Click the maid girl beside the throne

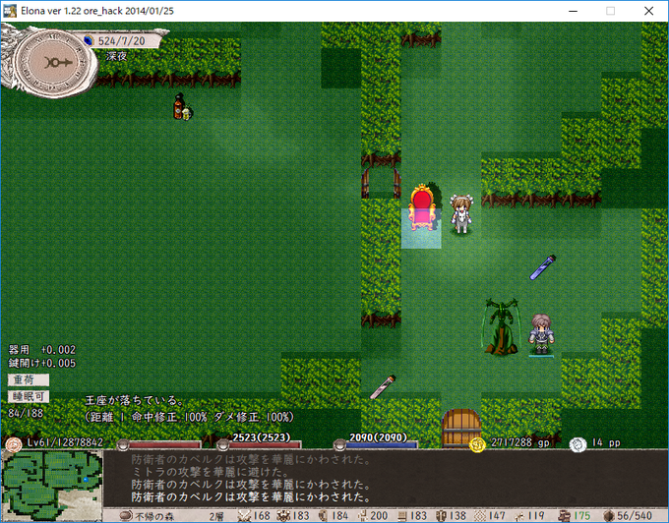[x=461, y=213]
